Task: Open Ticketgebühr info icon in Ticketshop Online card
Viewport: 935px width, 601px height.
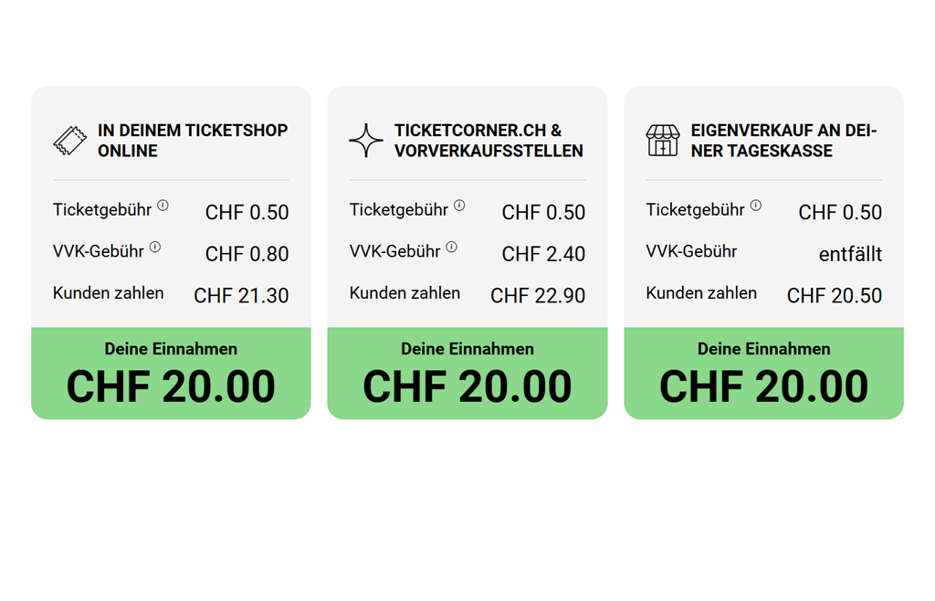Action: tap(163, 206)
